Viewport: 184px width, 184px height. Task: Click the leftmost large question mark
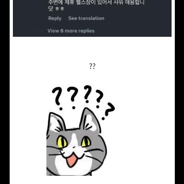tap(57, 98)
